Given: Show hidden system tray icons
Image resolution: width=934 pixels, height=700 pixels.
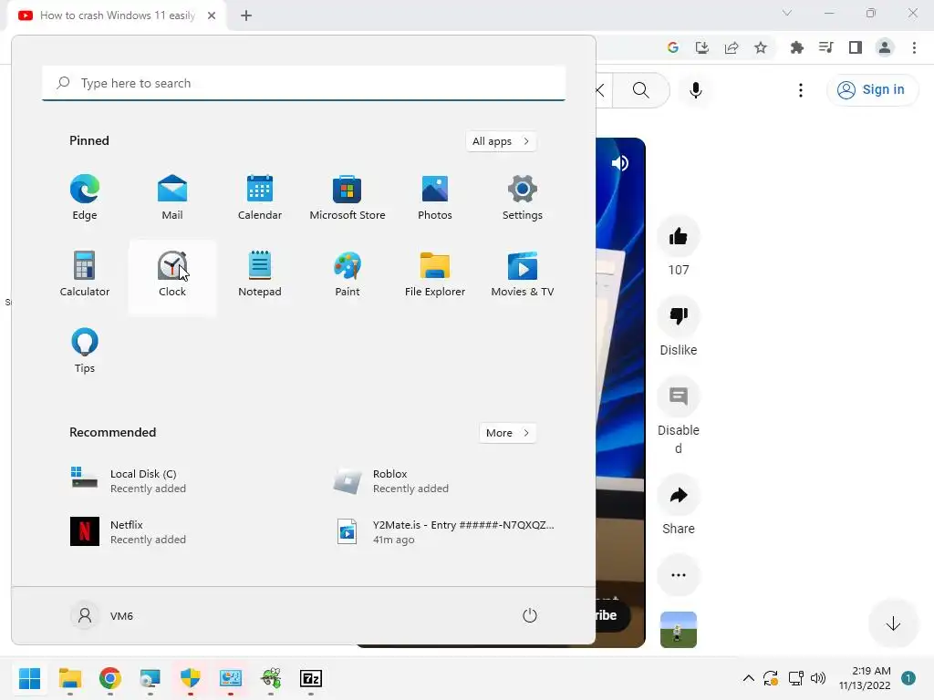Looking at the screenshot, I should pyautogui.click(x=749, y=678).
